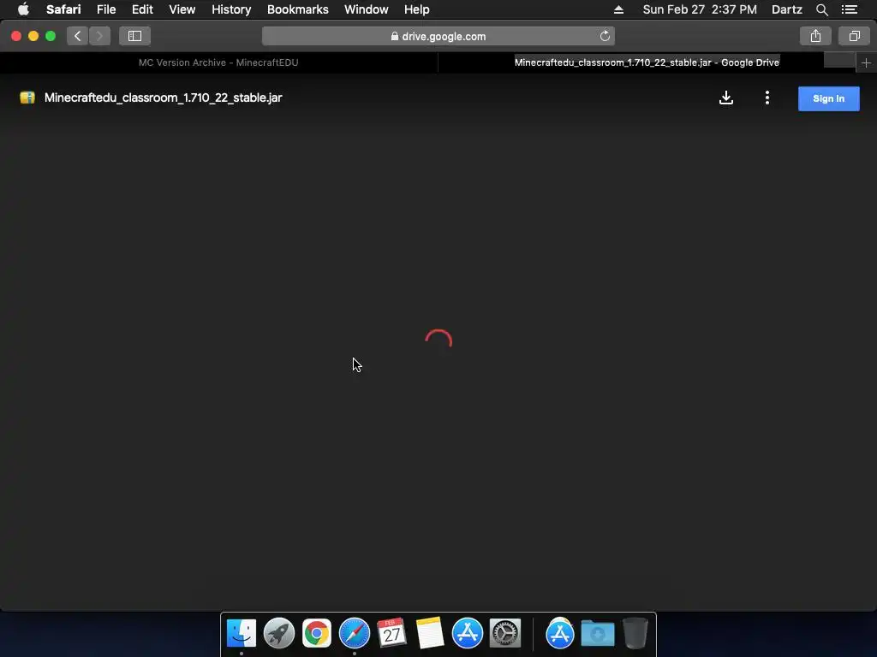The height and width of the screenshot is (657, 877).
Task: Go forward with Safari's forward arrow
Action: [x=99, y=36]
